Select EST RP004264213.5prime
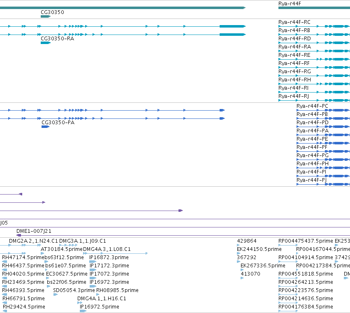Screen dimensions: 350x313 coord(306,282)
